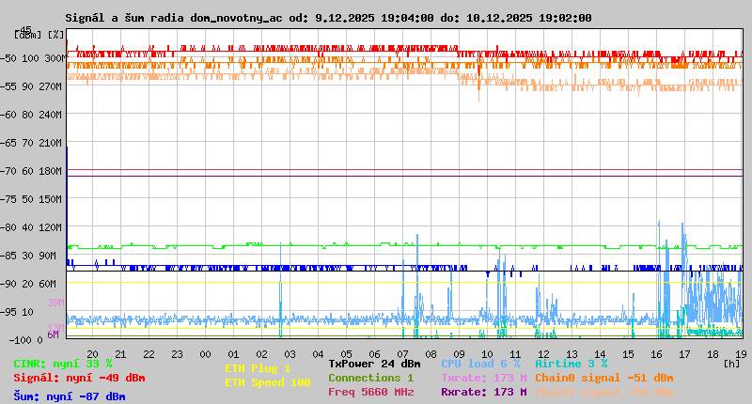Click the '-70 60 180M' y-axis label
Screen dimensions: 752x404
point(32,171)
